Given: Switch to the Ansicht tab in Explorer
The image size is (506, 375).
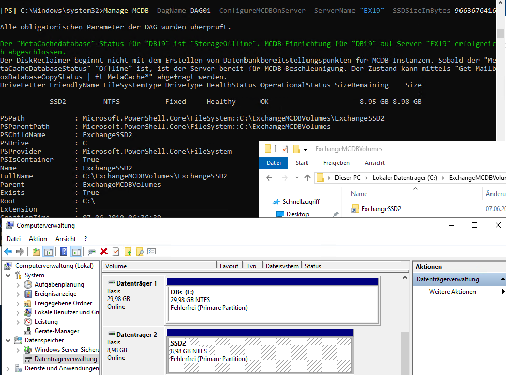Looking at the screenshot, I should [x=375, y=163].
